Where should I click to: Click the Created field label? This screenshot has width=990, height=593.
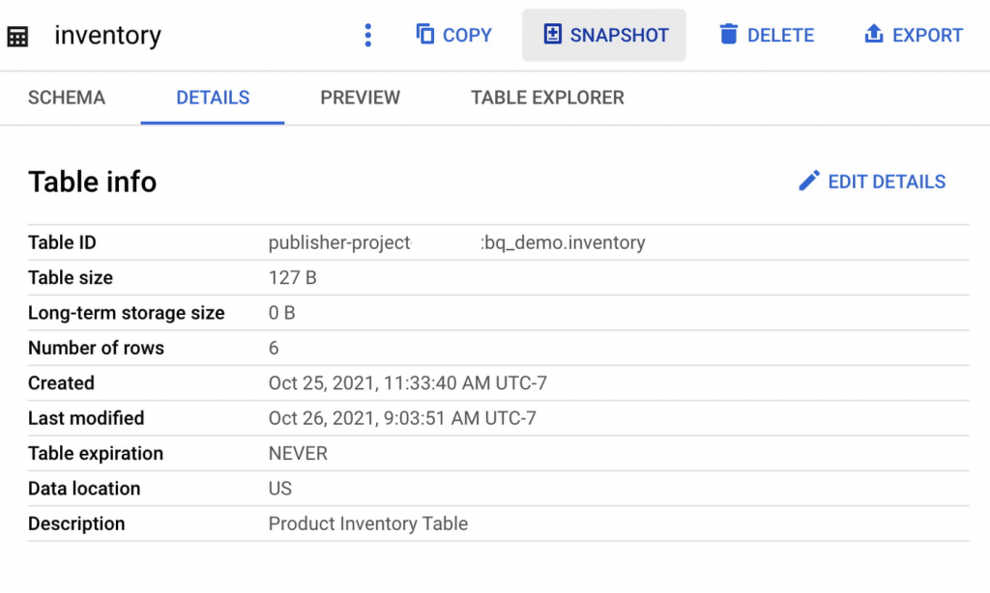pyautogui.click(x=61, y=382)
